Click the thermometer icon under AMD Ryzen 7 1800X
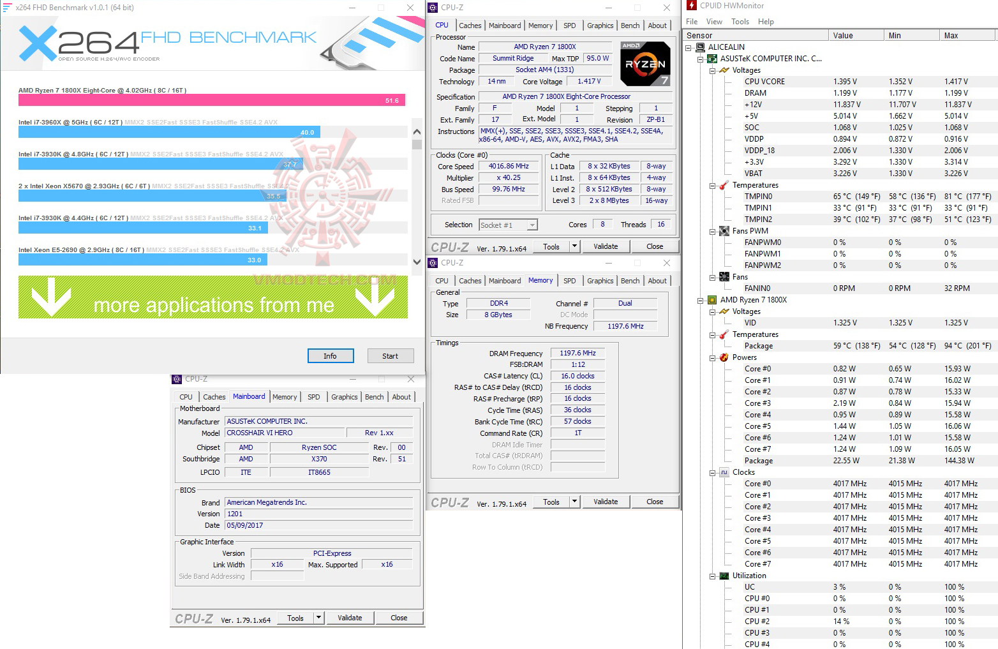The width and height of the screenshot is (998, 649). pos(724,334)
